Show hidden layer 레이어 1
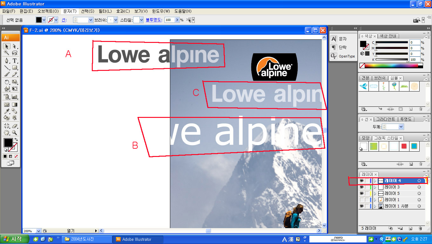The height and width of the screenshot is (244, 432). [361, 200]
